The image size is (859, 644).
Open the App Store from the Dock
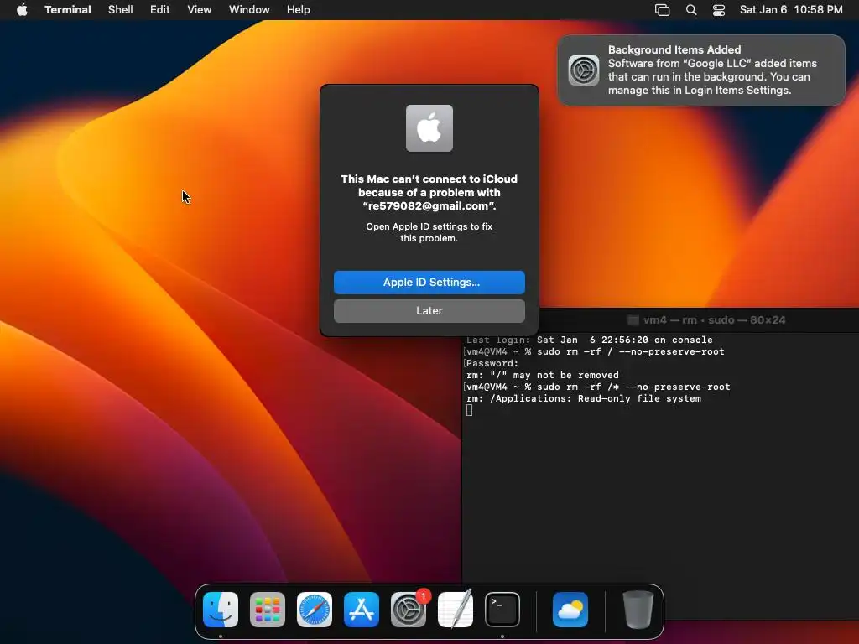[x=362, y=609]
